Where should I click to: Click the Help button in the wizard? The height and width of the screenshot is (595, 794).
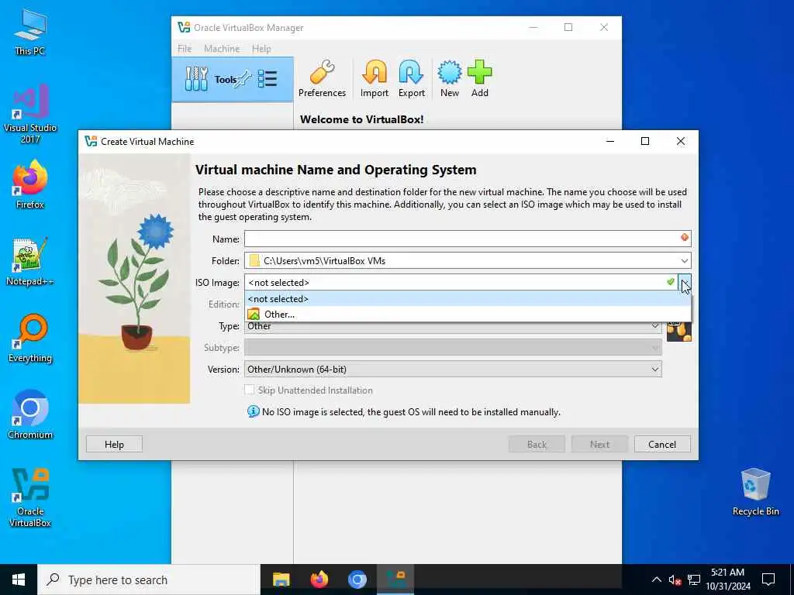(114, 444)
